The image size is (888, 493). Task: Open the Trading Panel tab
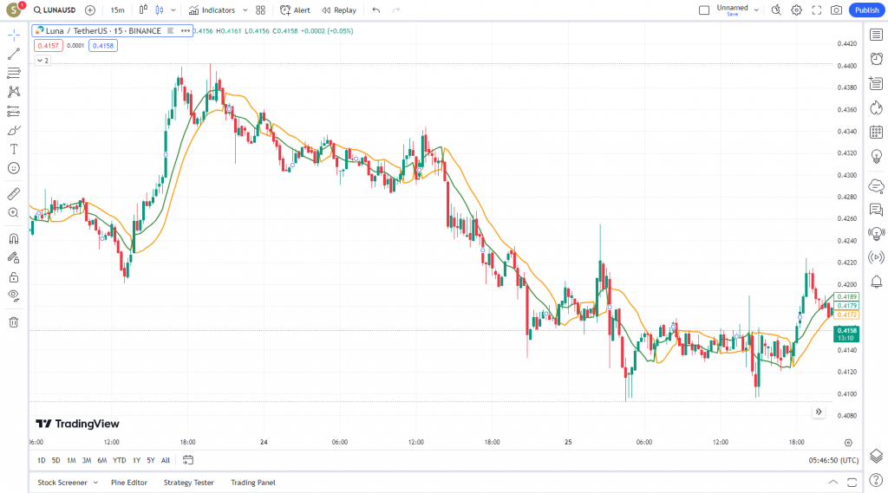pyautogui.click(x=253, y=483)
